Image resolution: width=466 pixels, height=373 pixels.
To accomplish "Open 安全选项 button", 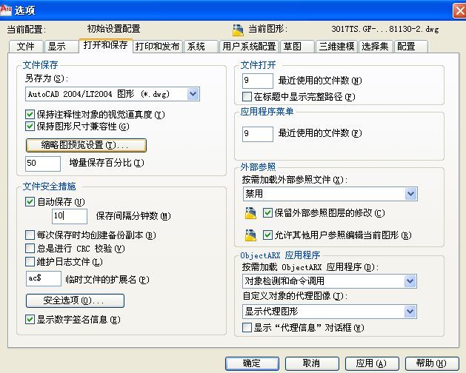I will (x=75, y=300).
